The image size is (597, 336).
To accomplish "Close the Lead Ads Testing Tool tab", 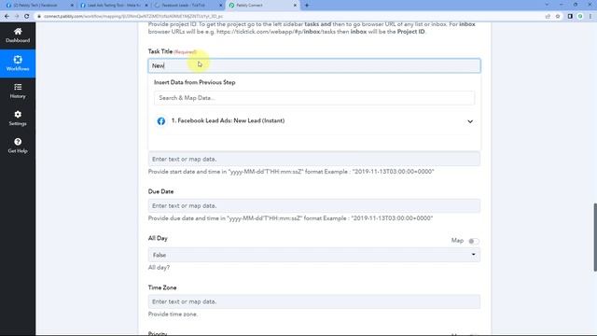I will click(x=146, y=6).
